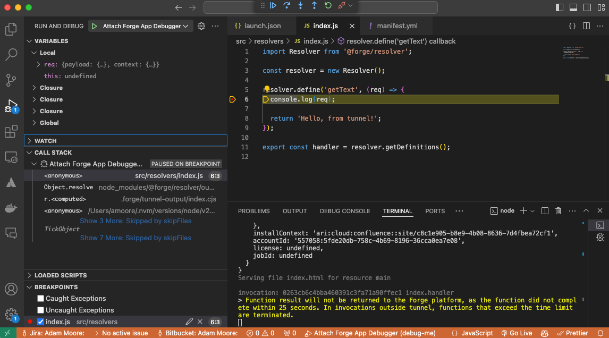Split the terminal panel
Screen dimensions: 609x338
[x=544, y=210]
